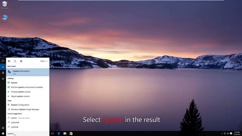Launch System Configuration app result
The image size is (242, 136).
tap(28, 105)
